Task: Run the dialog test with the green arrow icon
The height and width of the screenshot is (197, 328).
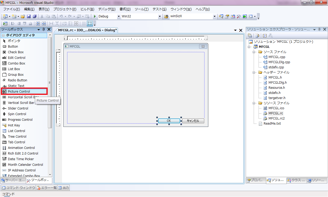Action: point(5,24)
